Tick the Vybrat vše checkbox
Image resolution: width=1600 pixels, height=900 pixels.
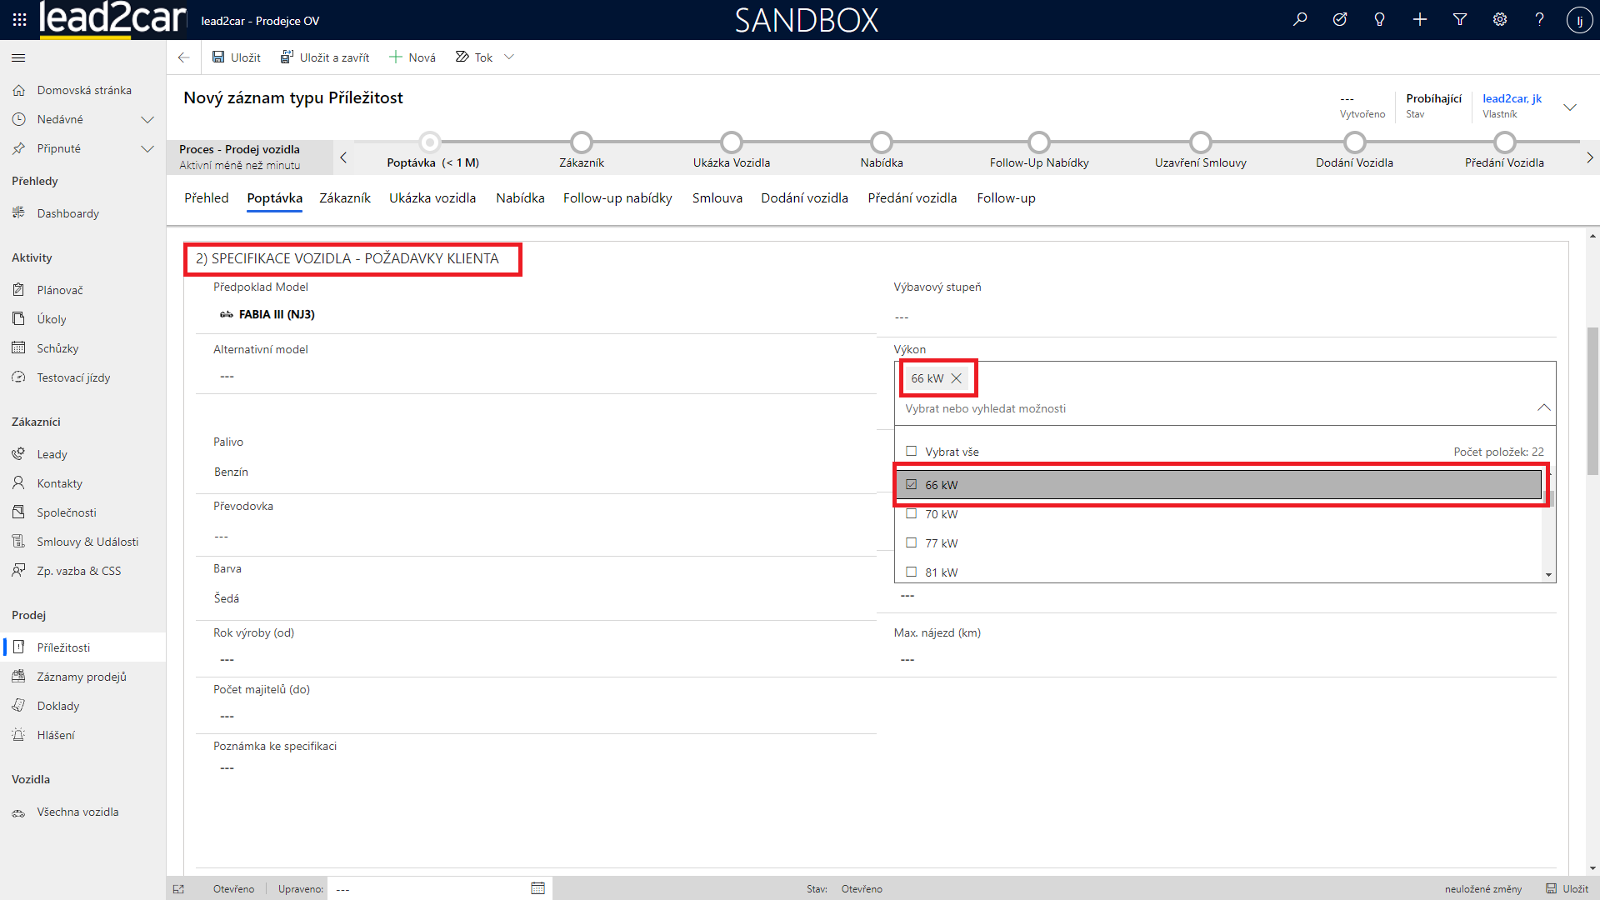[x=912, y=452]
